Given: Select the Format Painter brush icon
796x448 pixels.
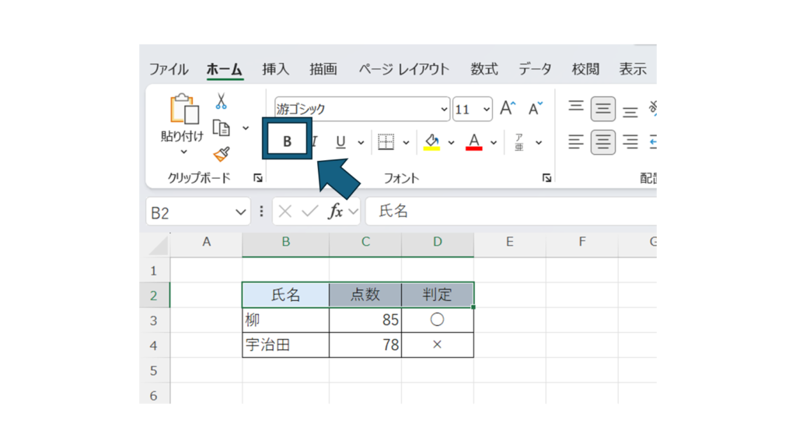Looking at the screenshot, I should click(222, 154).
